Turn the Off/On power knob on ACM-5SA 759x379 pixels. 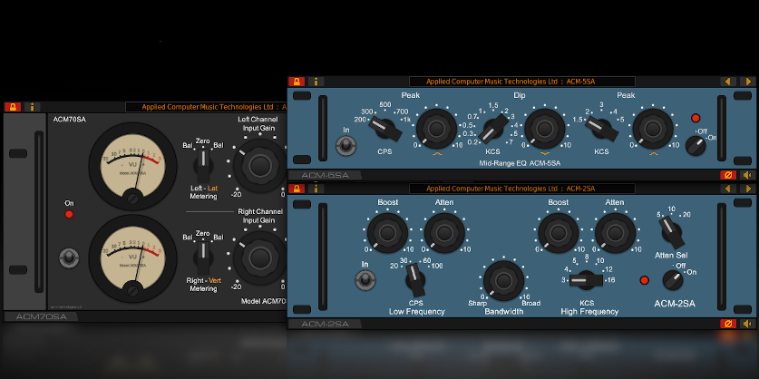(696, 146)
